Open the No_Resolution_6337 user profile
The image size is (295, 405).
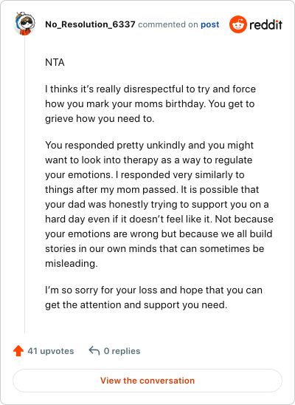point(90,24)
